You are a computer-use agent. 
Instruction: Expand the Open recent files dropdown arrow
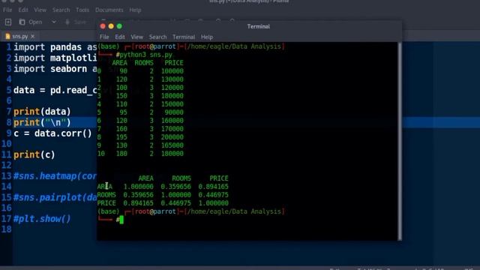54,22
